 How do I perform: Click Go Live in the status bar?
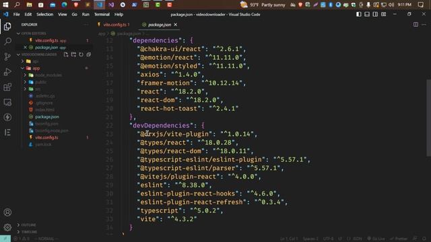pos(376,239)
